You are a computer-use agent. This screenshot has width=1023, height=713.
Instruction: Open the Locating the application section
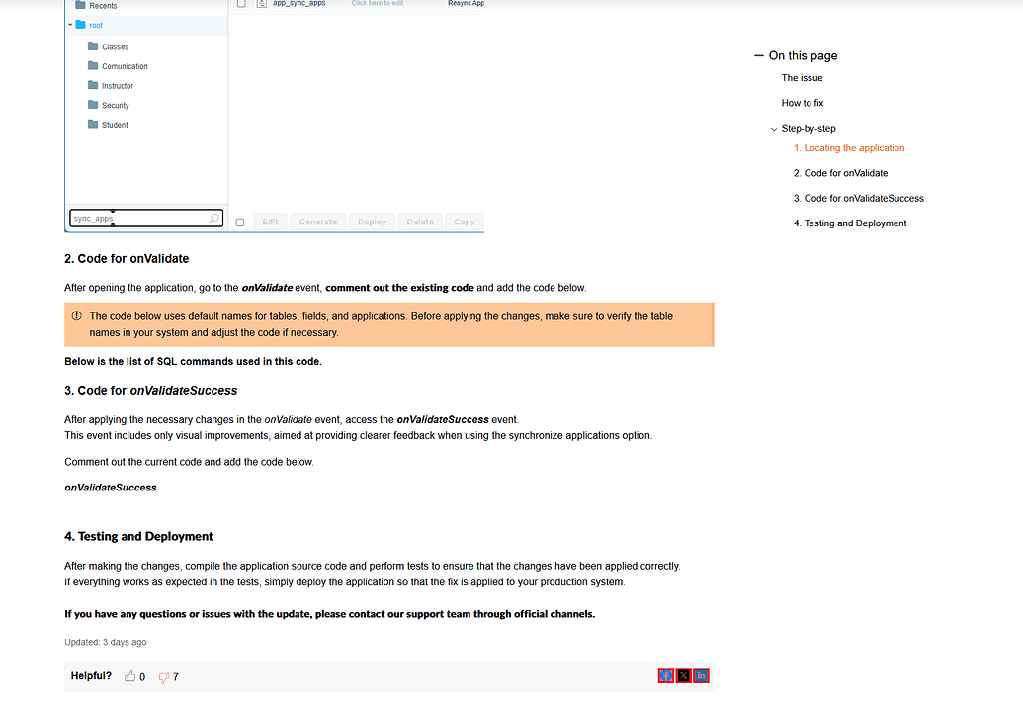coord(850,147)
